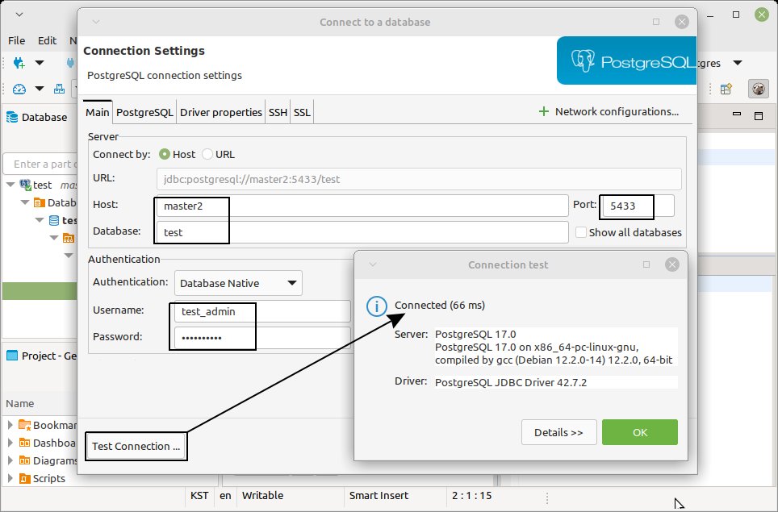Switch to the SSH tab
Image resolution: width=778 pixels, height=512 pixels.
click(278, 112)
